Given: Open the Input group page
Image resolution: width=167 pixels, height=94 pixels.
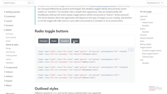Looking at the screenshot, I should click(10, 52).
